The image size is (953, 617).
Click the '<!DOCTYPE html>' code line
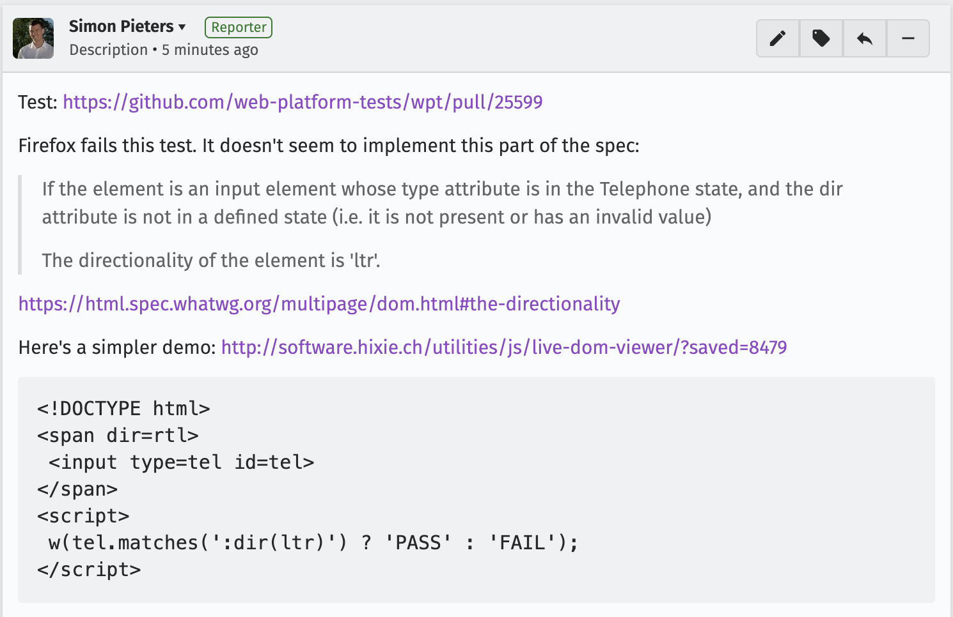click(x=123, y=408)
